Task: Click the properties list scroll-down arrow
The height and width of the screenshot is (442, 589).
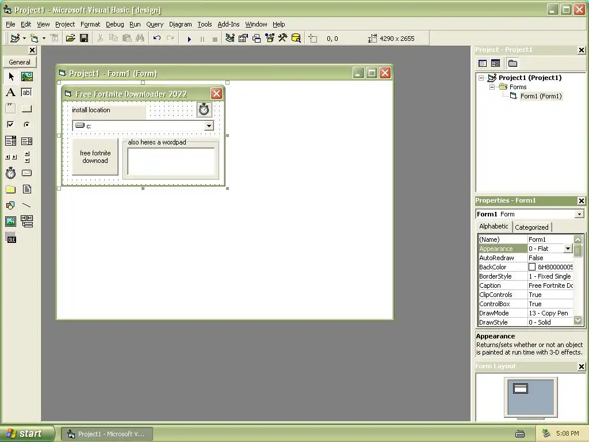Action: [x=577, y=321]
